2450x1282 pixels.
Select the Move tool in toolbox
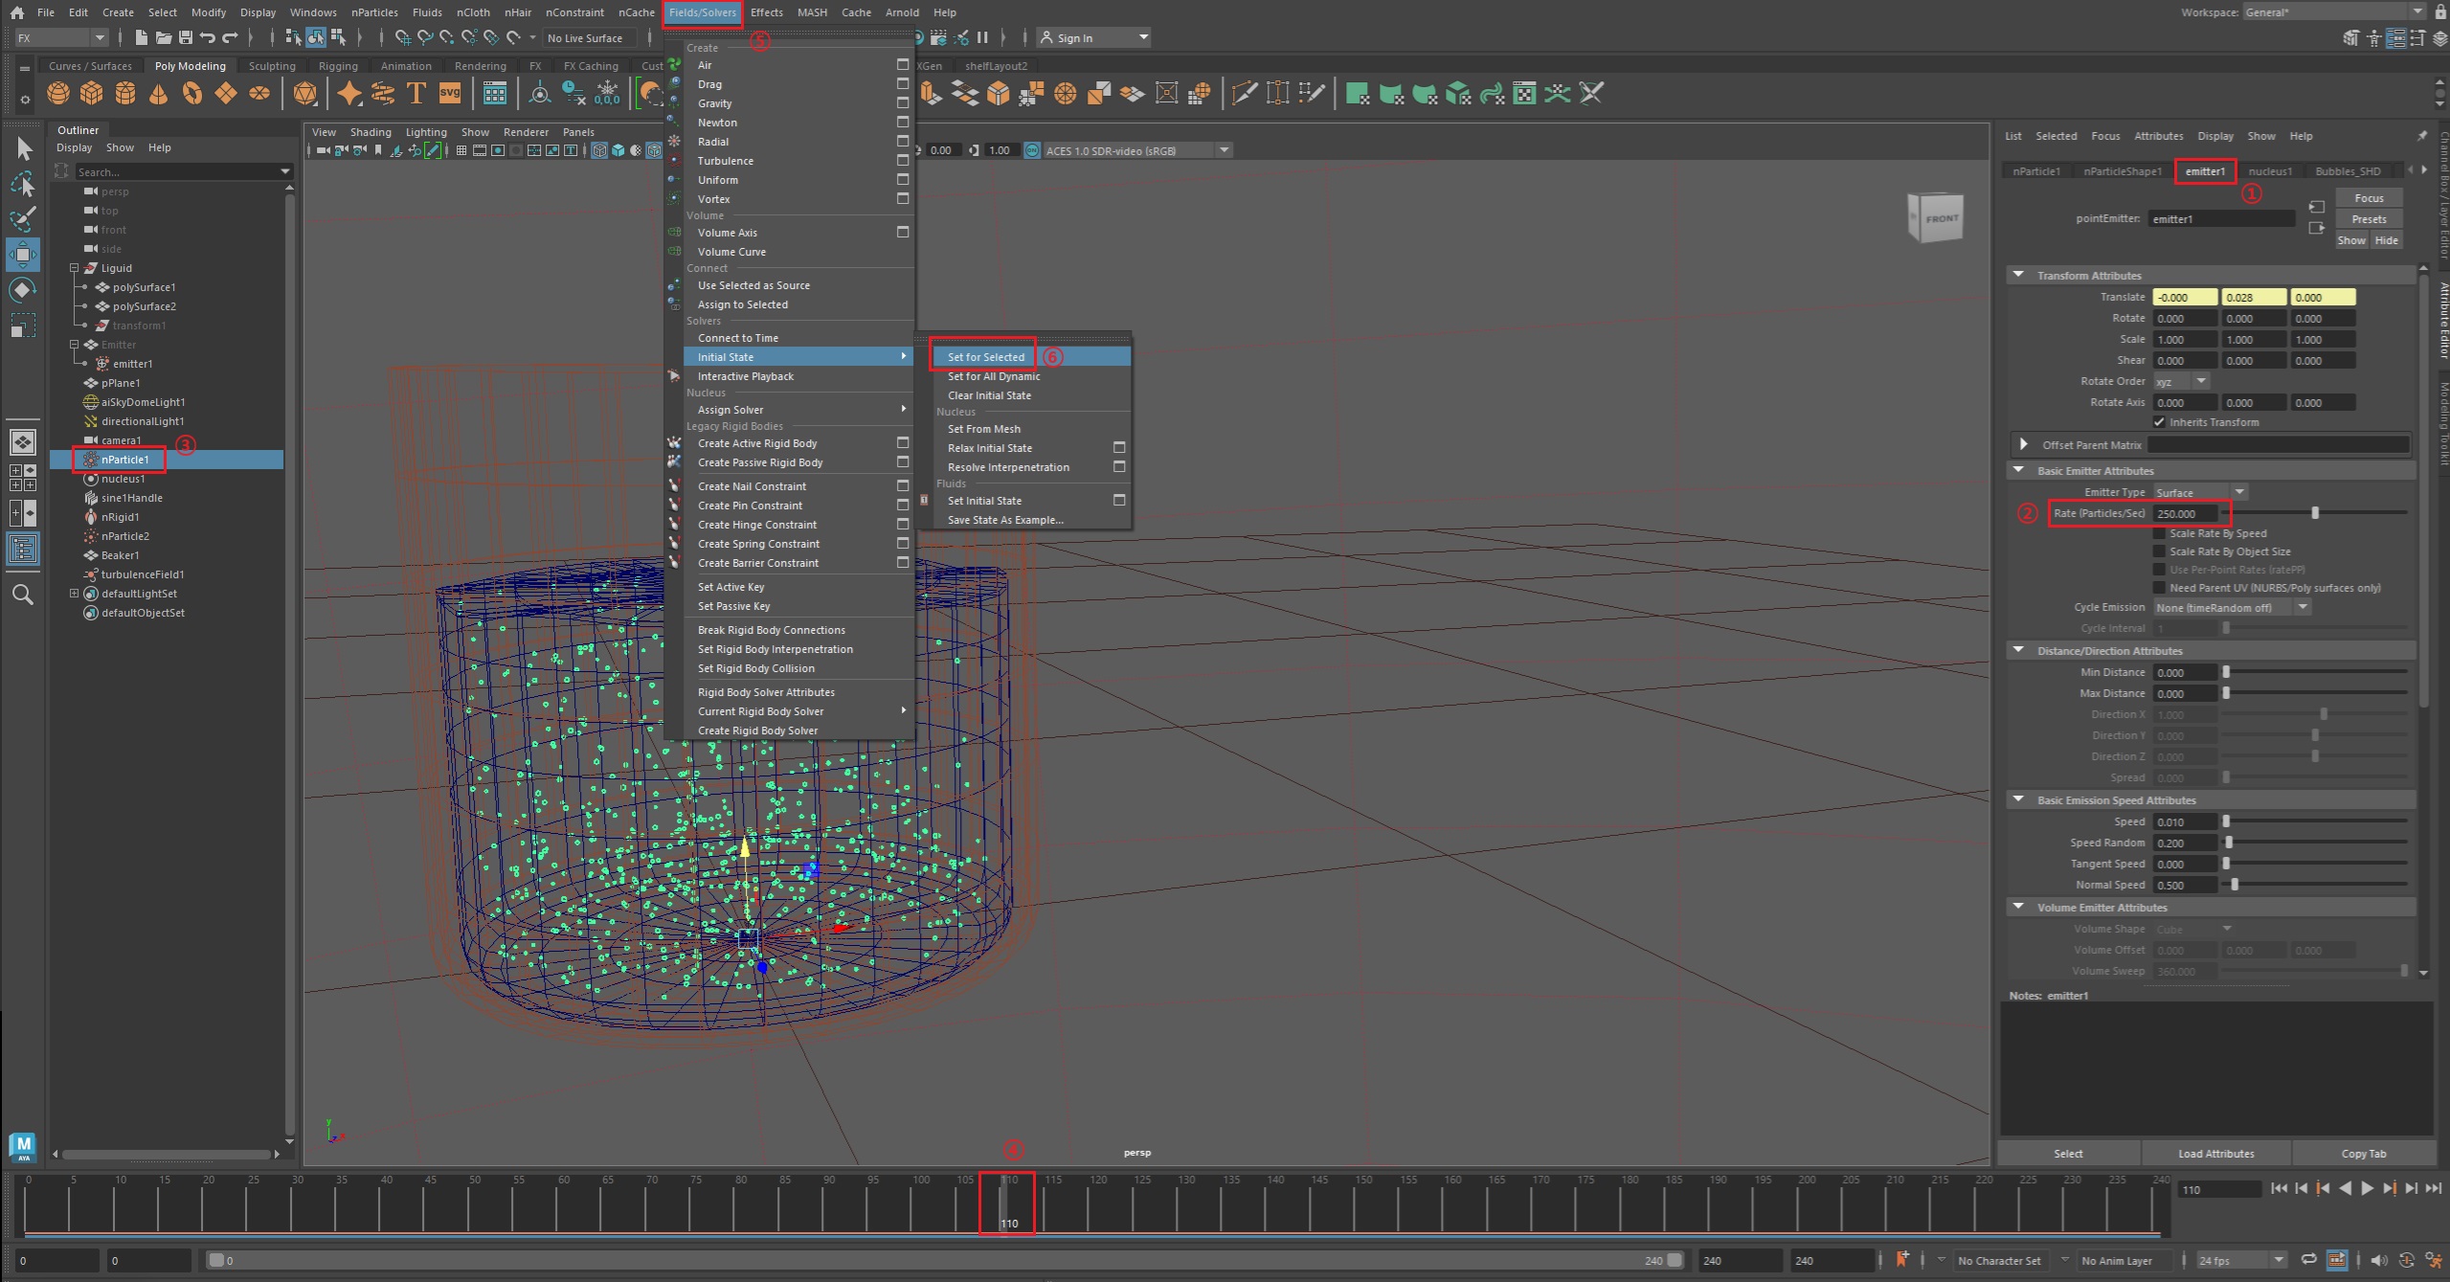pyautogui.click(x=24, y=255)
